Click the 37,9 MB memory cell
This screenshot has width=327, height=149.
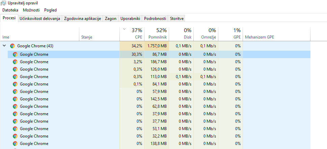[x=157, y=114]
